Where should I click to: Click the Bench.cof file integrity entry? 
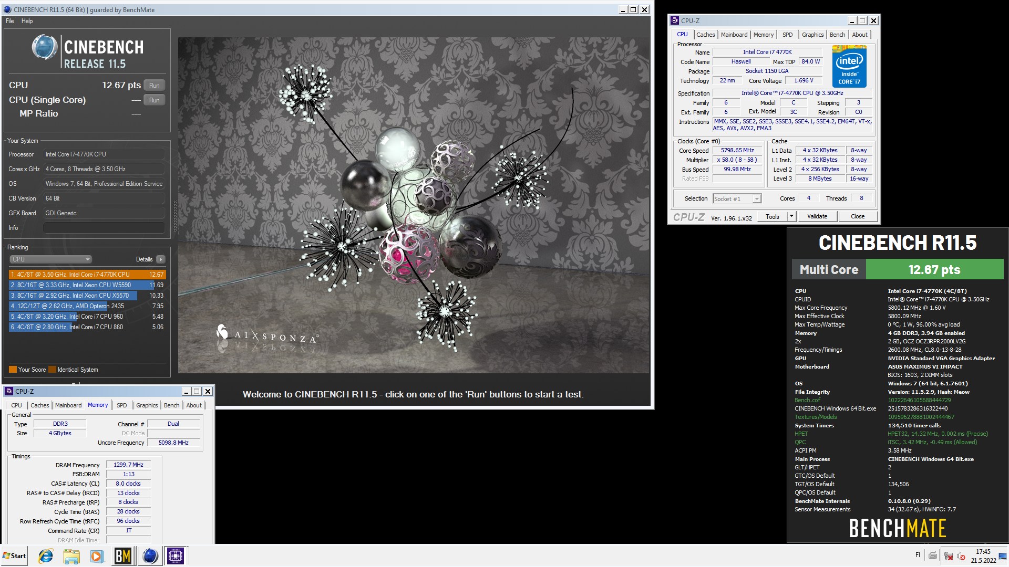[807, 400]
